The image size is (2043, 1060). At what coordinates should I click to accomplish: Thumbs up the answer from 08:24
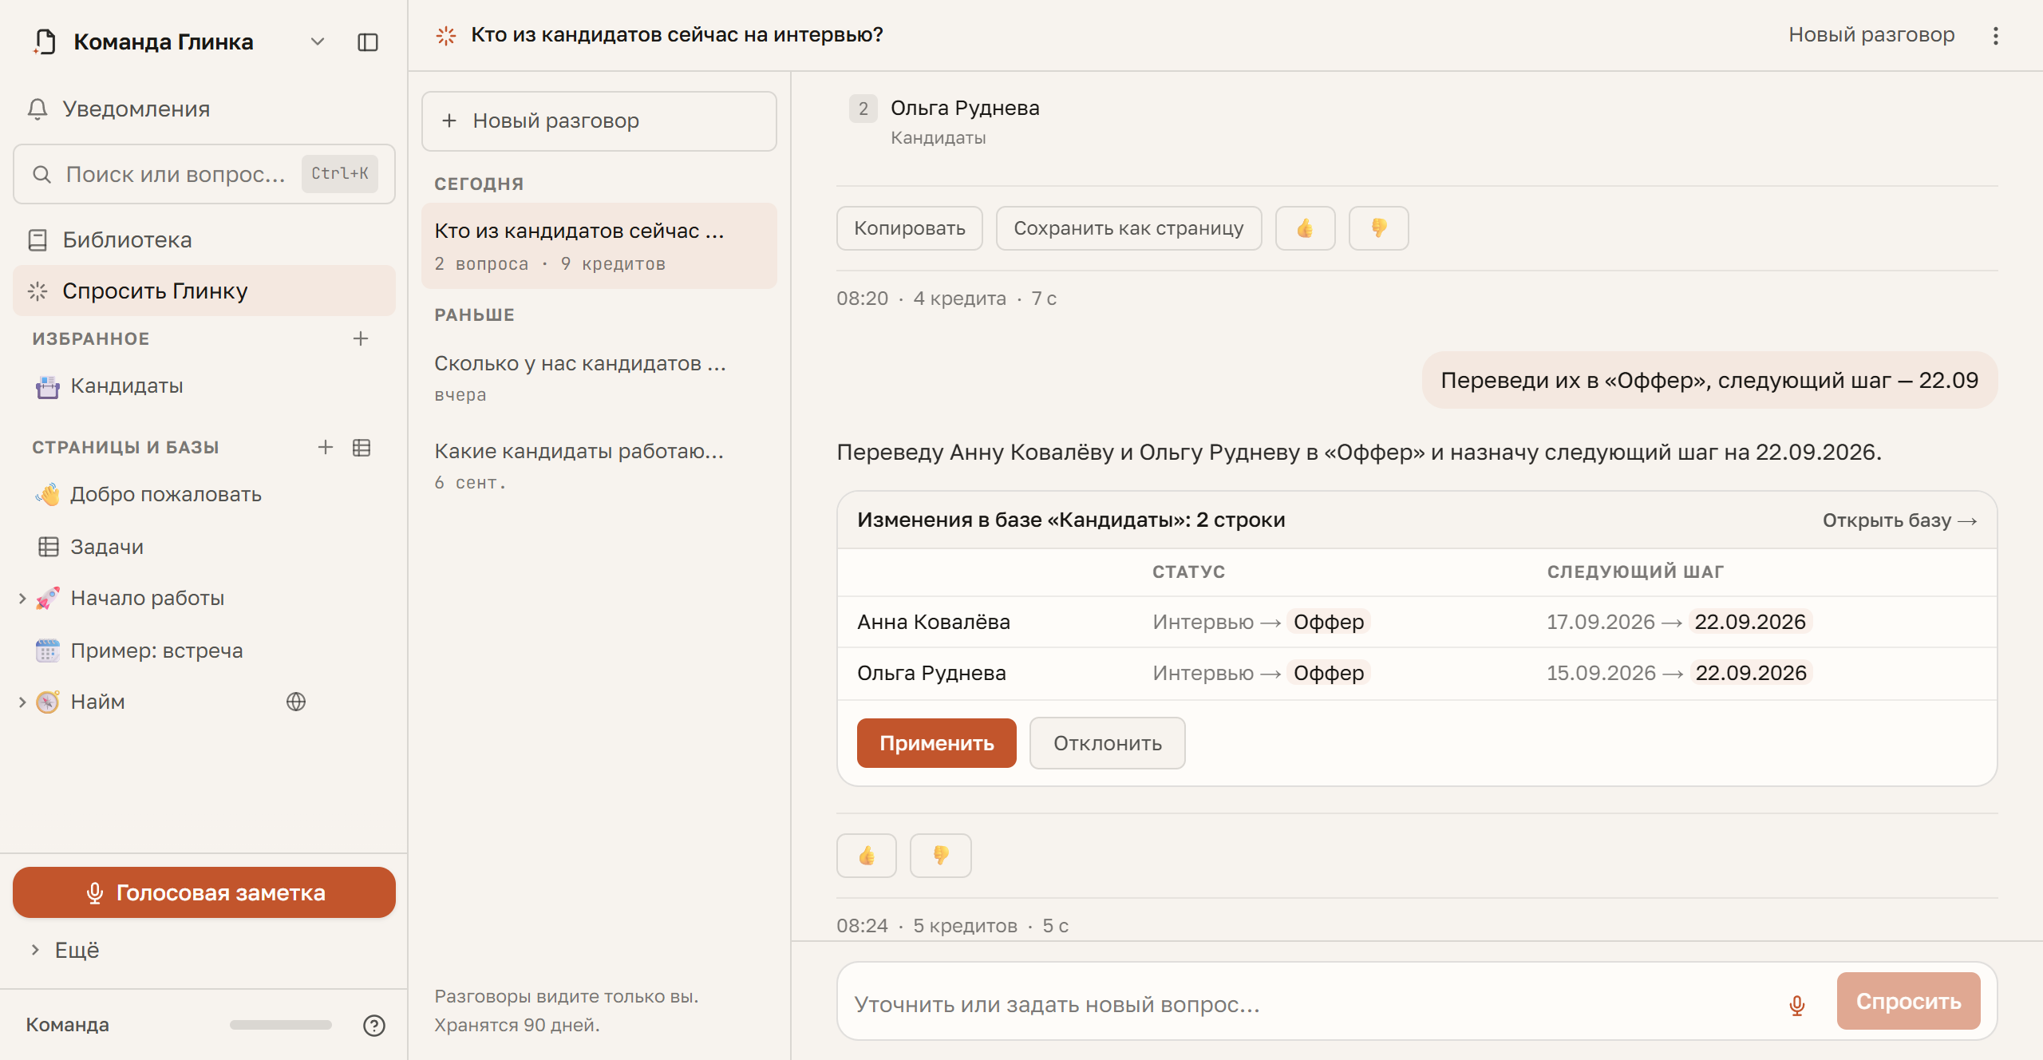pos(867,856)
